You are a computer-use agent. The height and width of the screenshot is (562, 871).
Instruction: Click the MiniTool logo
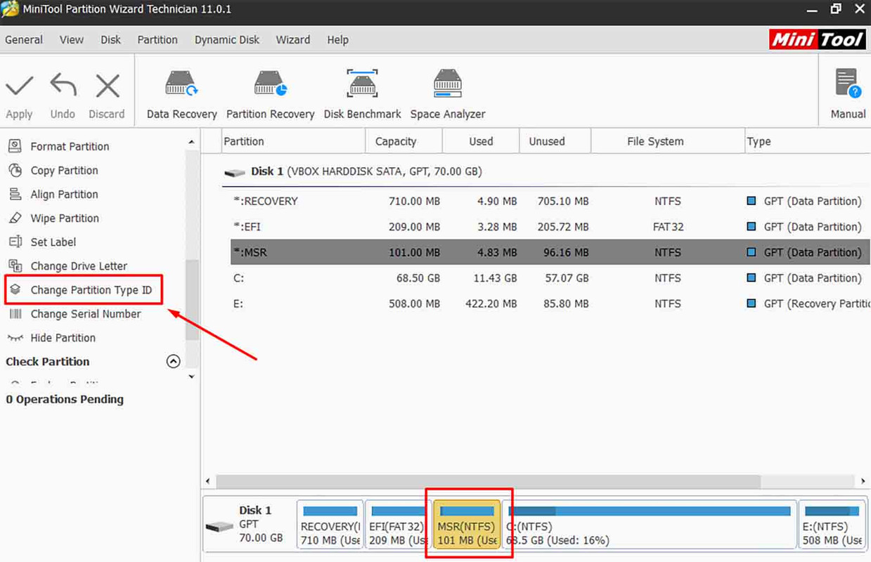coord(816,39)
